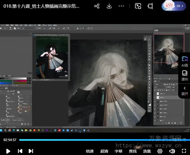Expand the side panel with 展开 chevron
This screenshot has height=155, width=190.
pyautogui.click(x=185, y=91)
